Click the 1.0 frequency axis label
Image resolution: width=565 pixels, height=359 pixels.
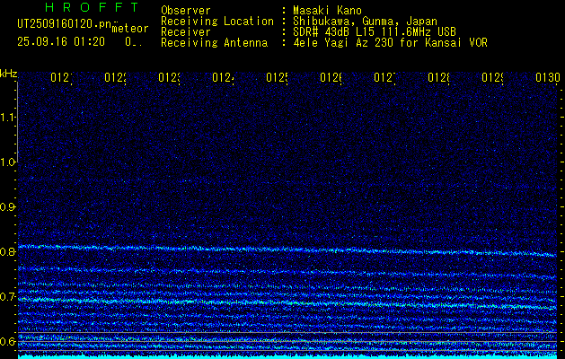[7, 162]
